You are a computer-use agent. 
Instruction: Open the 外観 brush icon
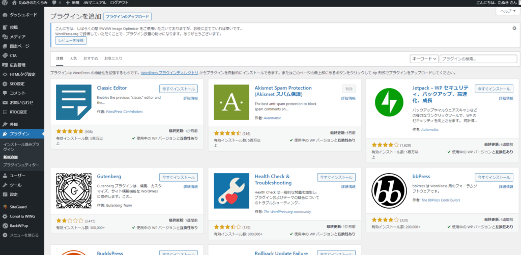(x=5, y=124)
